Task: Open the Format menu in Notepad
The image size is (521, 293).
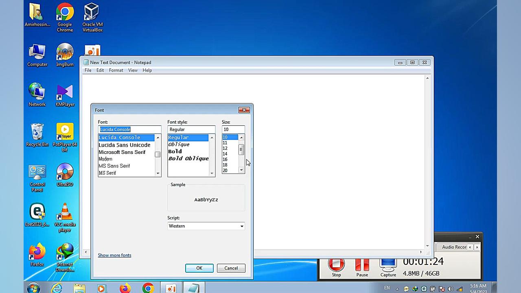Action: point(116,70)
